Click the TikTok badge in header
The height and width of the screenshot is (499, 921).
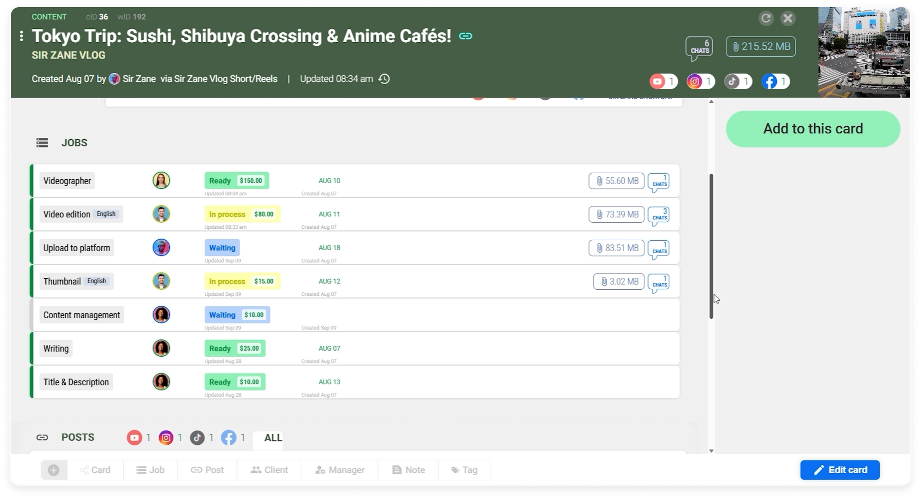click(737, 82)
